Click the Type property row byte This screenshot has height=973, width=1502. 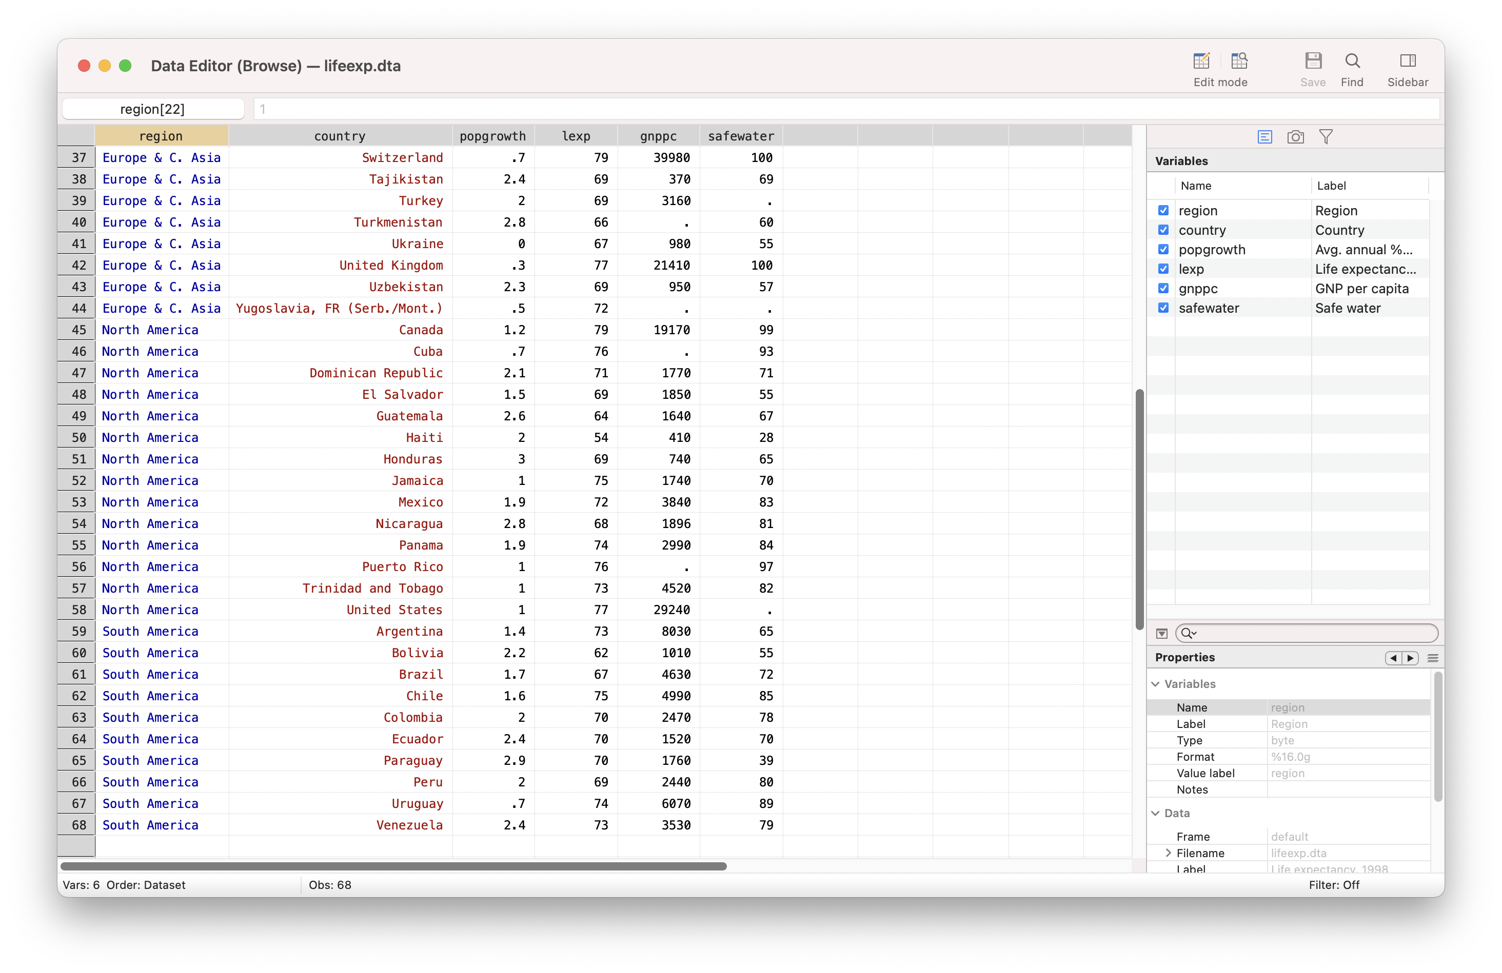[x=1289, y=740]
